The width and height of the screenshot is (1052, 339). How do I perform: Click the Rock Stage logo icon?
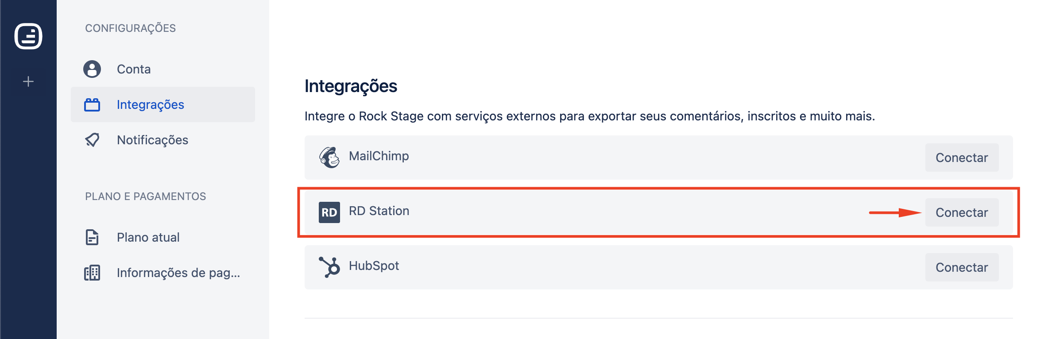coord(28,36)
